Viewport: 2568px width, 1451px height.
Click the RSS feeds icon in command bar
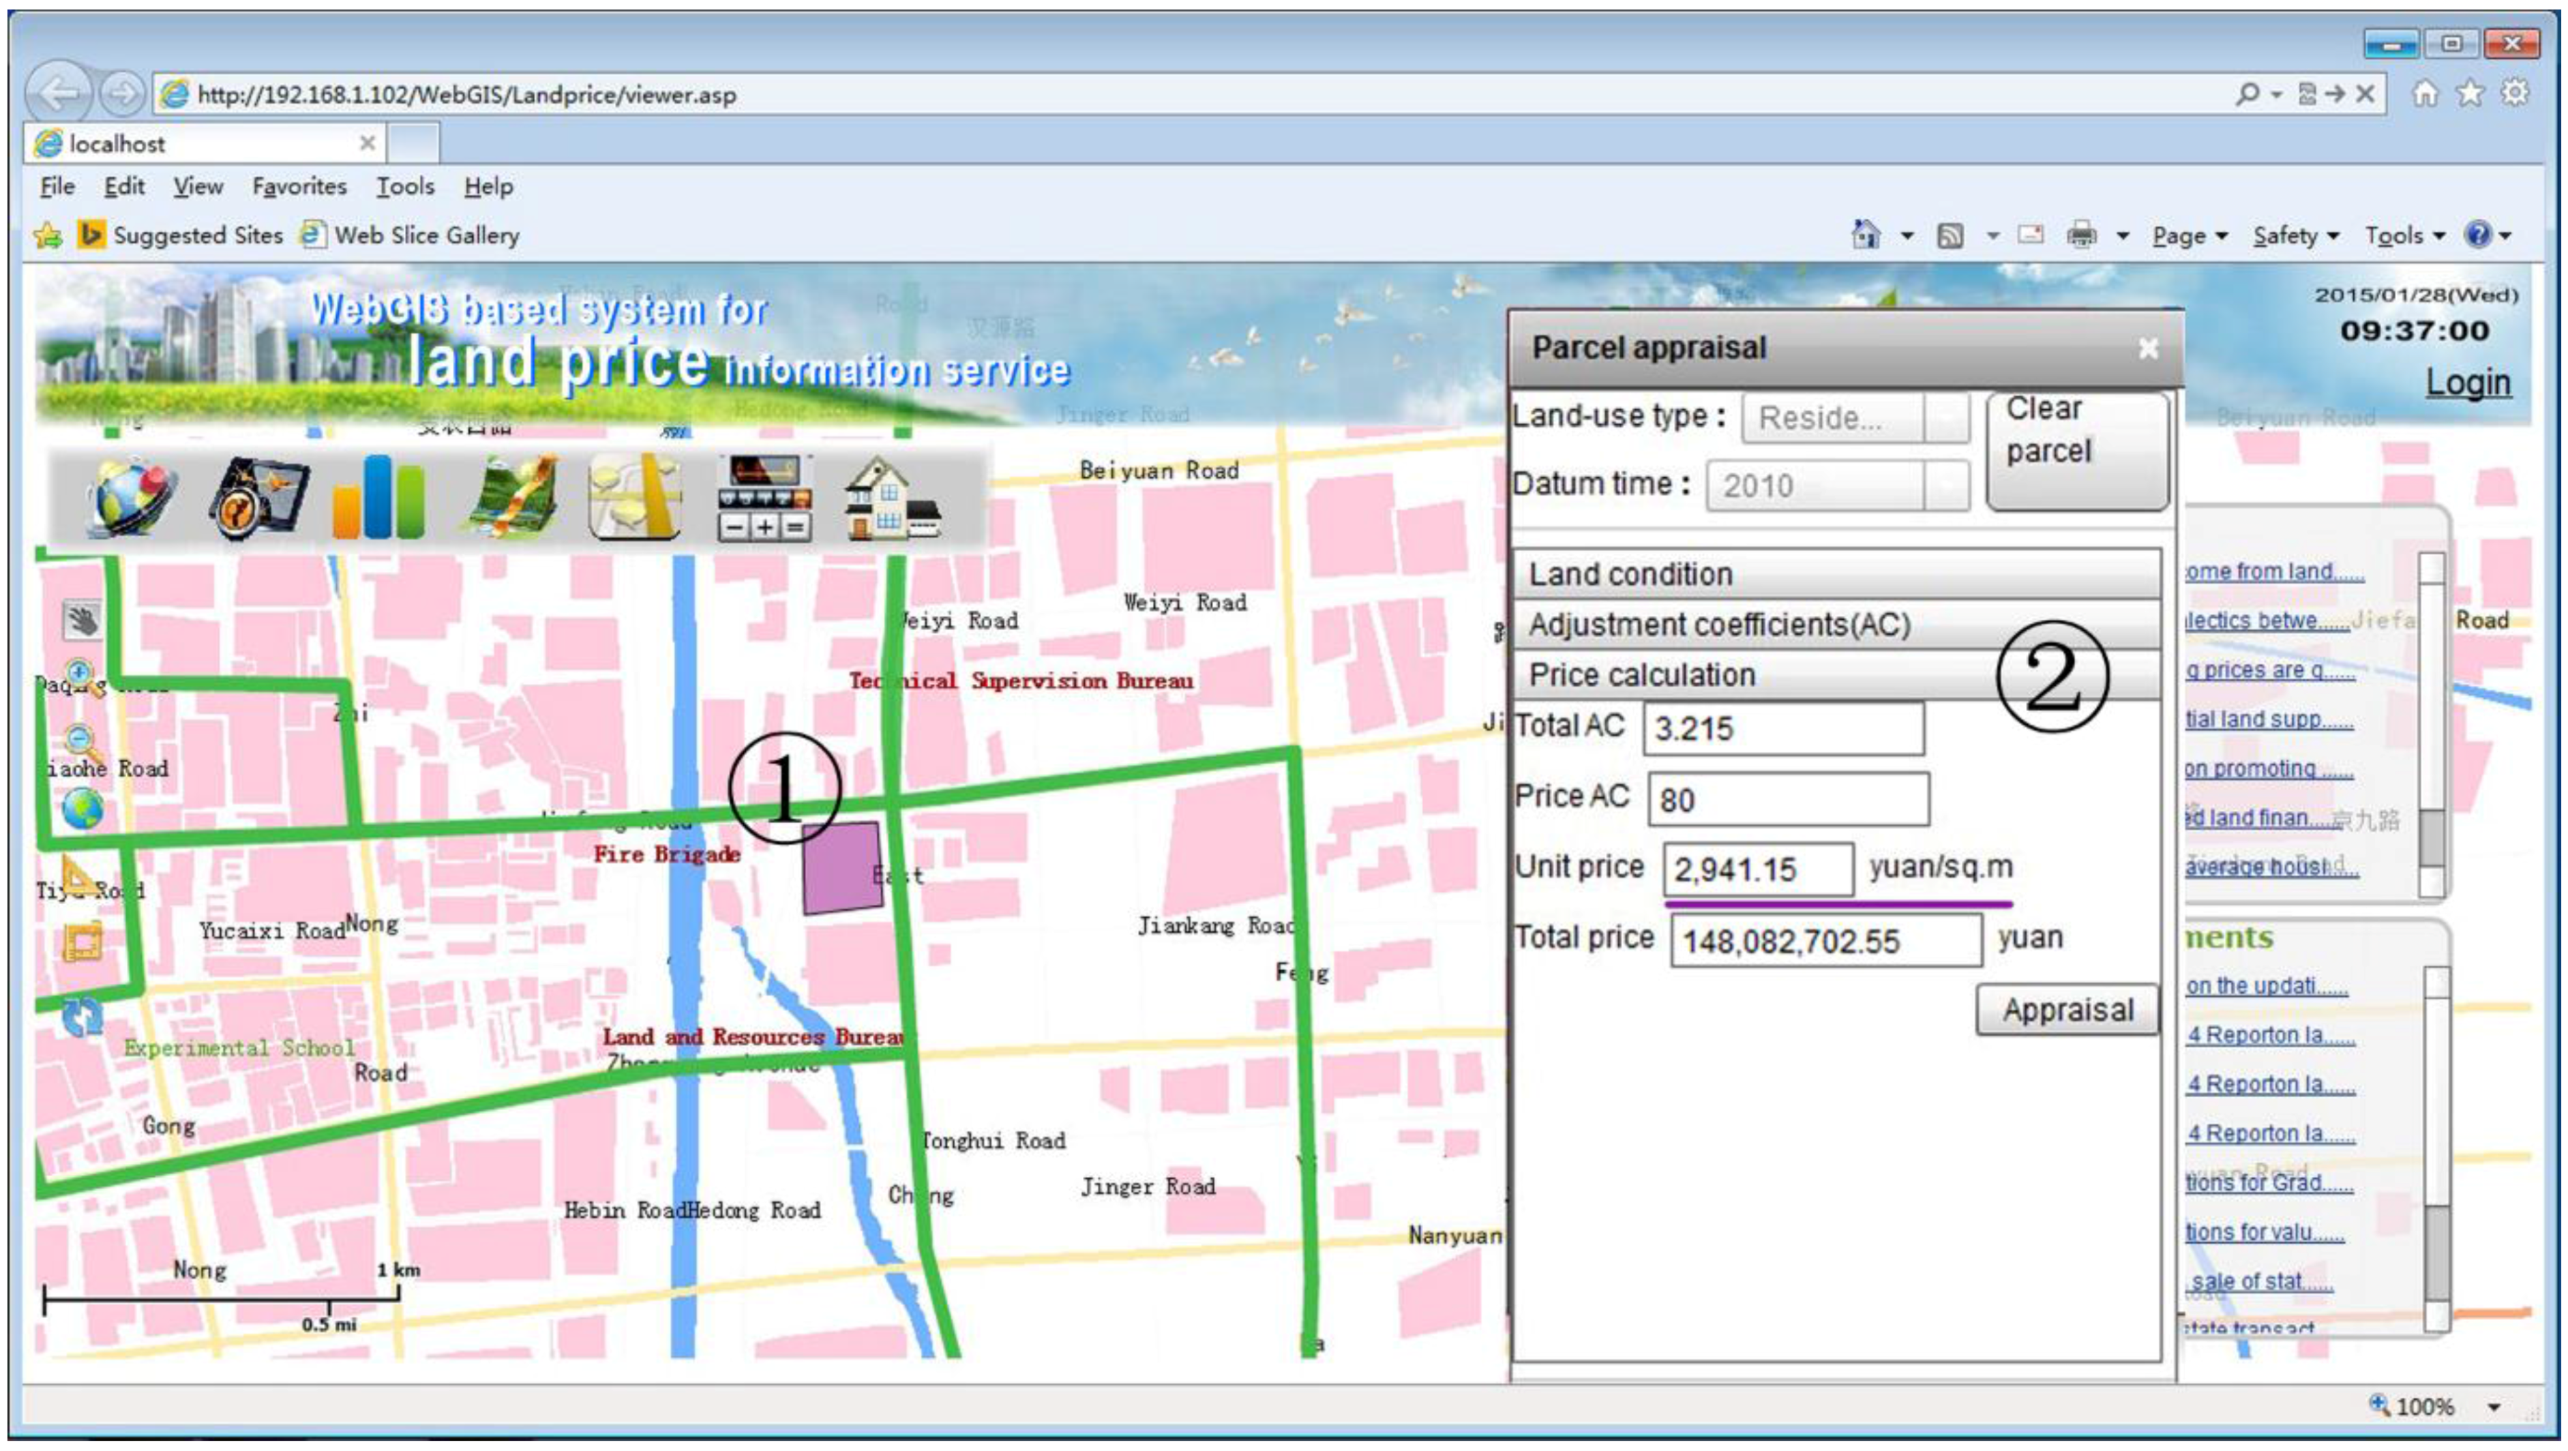(x=1950, y=235)
